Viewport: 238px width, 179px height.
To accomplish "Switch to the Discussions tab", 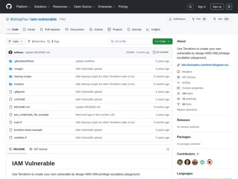I will click(75, 29).
